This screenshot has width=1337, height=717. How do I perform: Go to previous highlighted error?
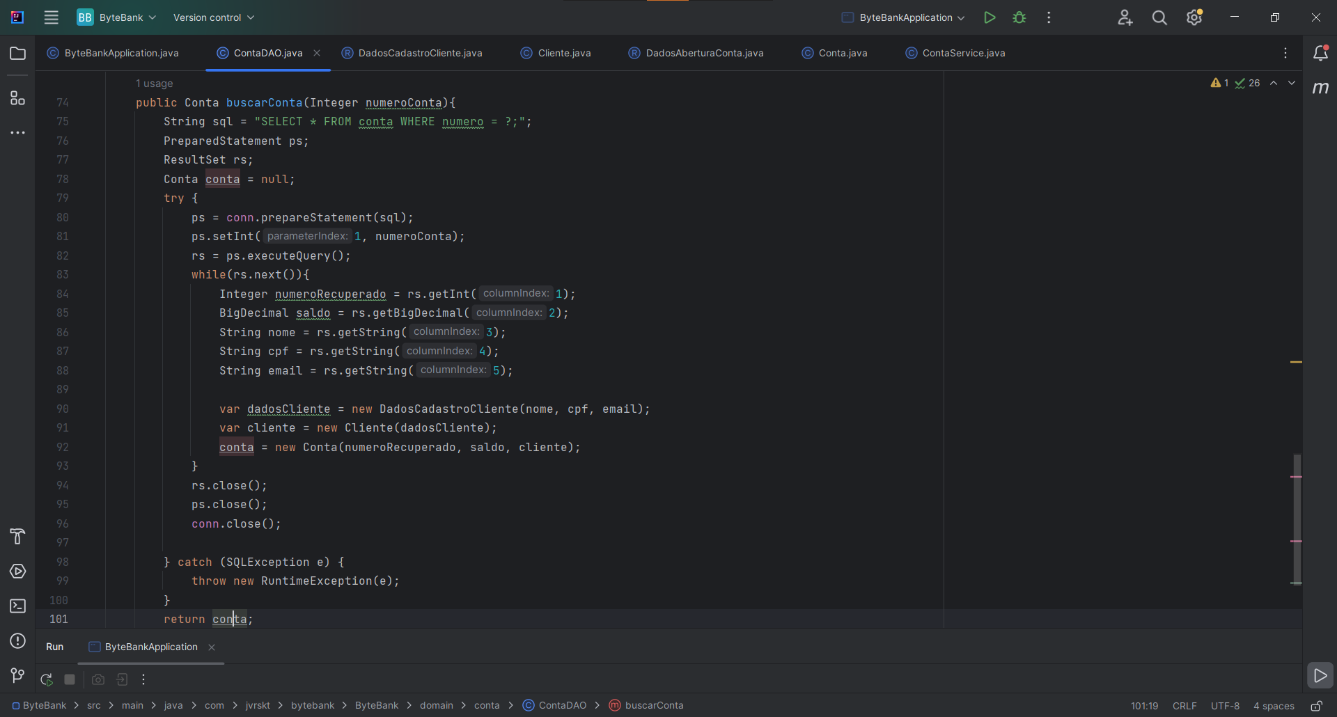click(1274, 83)
